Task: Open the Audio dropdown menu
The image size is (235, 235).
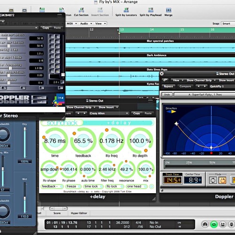Action: [86, 23]
